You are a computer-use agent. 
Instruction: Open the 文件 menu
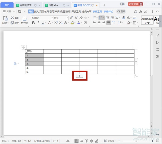click(x=9, y=11)
